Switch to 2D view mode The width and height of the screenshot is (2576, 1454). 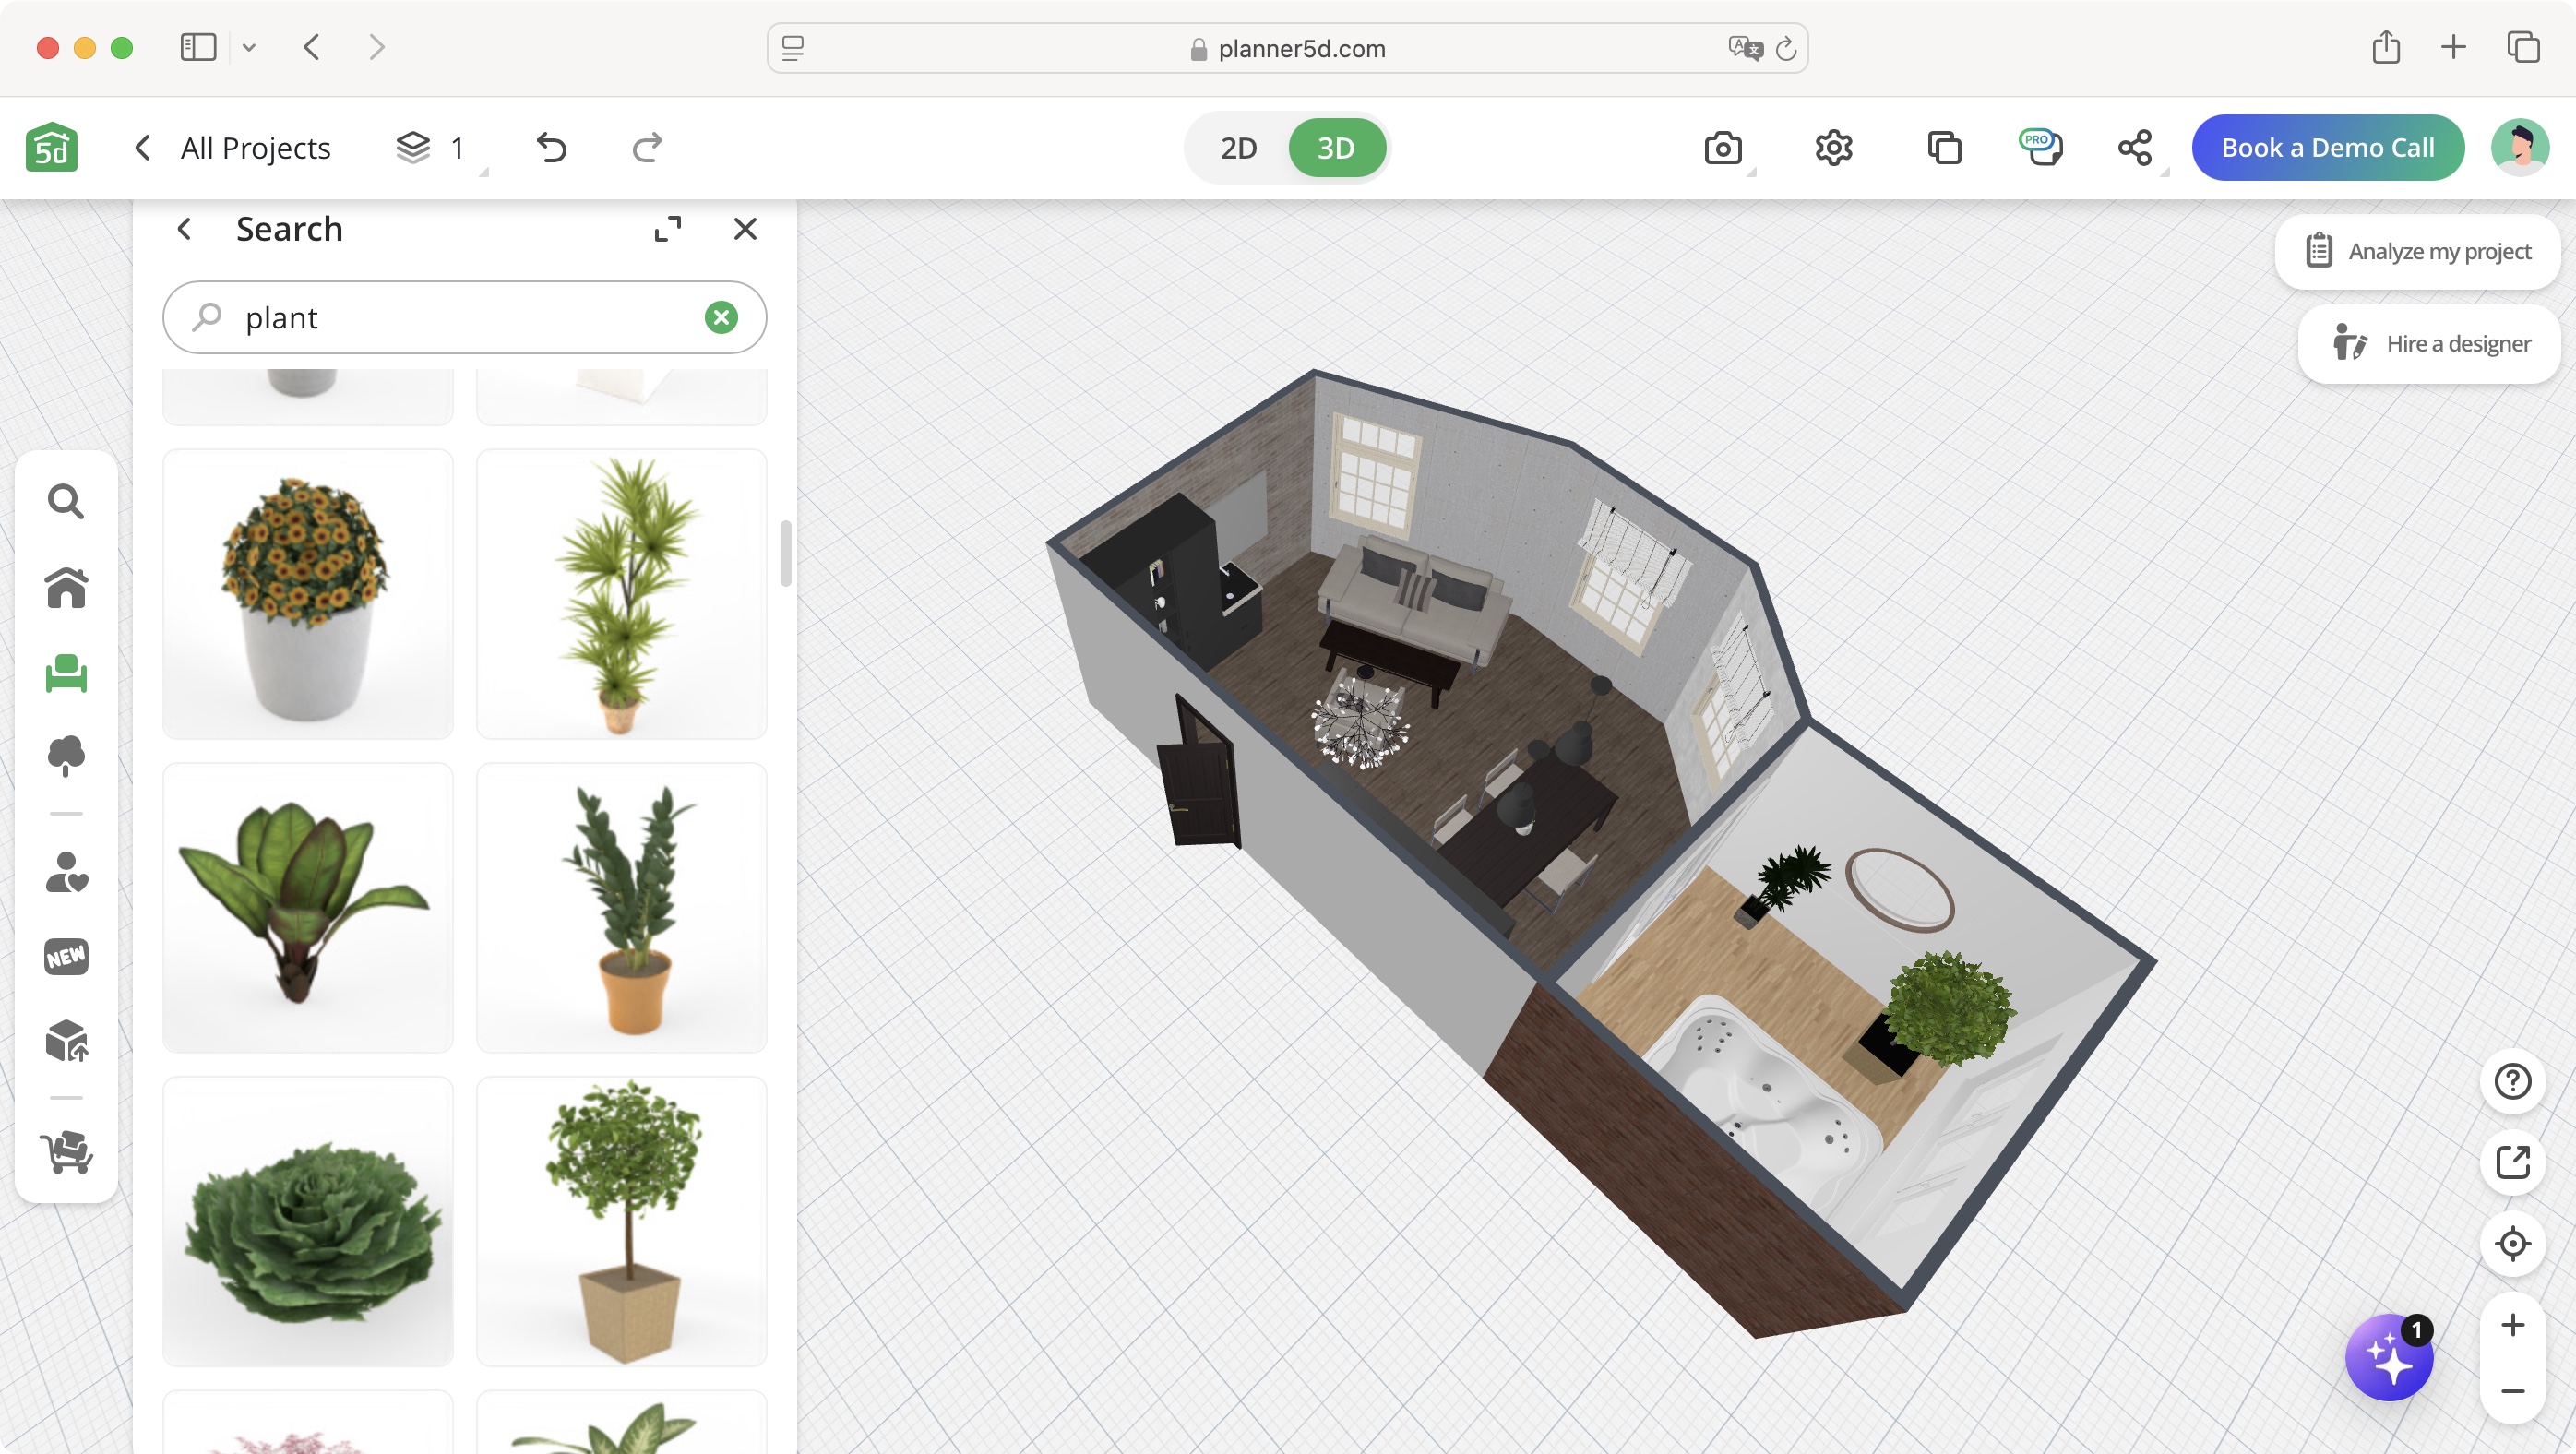(x=1237, y=147)
